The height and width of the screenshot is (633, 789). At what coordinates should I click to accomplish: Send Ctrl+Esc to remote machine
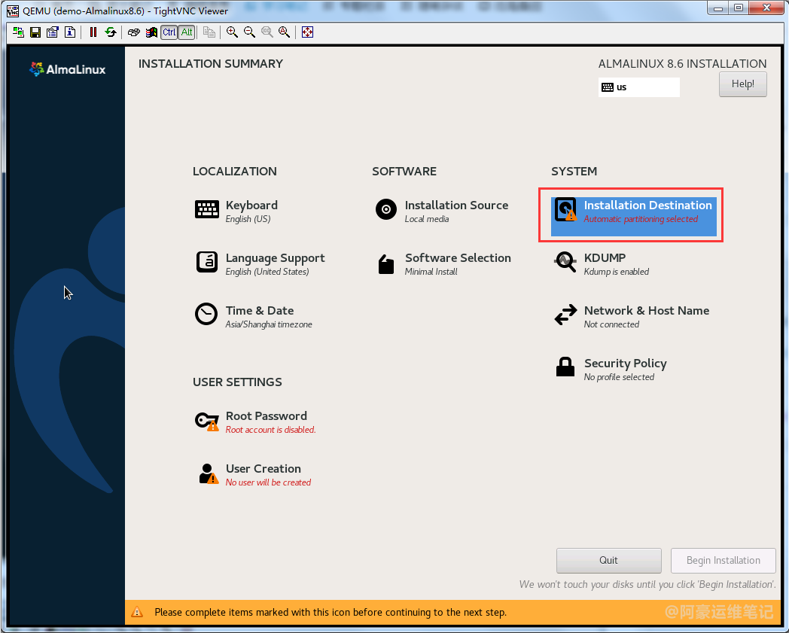point(151,32)
